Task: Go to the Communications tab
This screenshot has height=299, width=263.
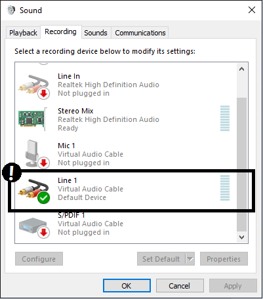Action: pyautogui.click(x=140, y=33)
